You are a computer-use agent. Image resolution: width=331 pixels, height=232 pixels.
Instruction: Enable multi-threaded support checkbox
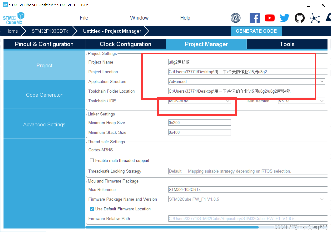tap(92, 160)
